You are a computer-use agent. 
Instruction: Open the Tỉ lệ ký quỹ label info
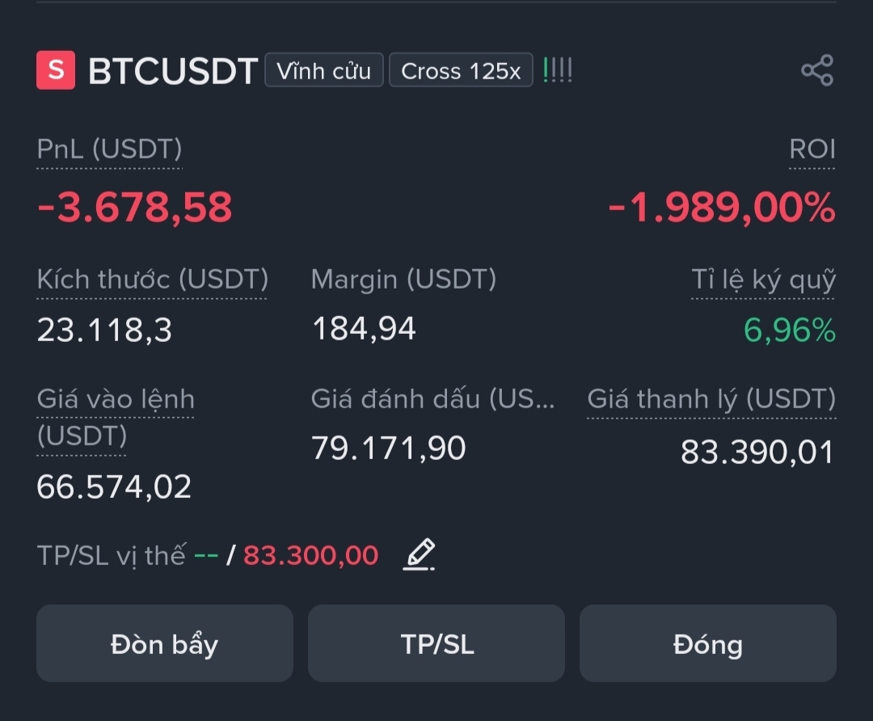[x=763, y=280]
